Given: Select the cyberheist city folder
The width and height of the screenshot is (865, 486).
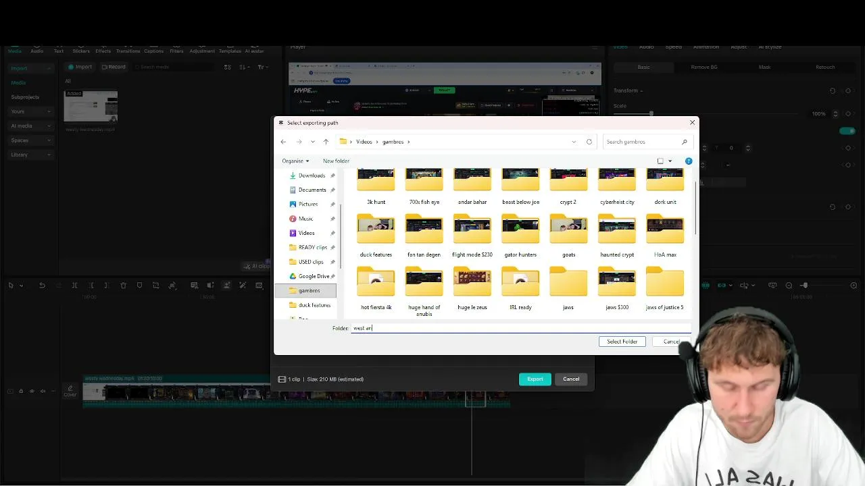Looking at the screenshot, I should tap(617, 187).
